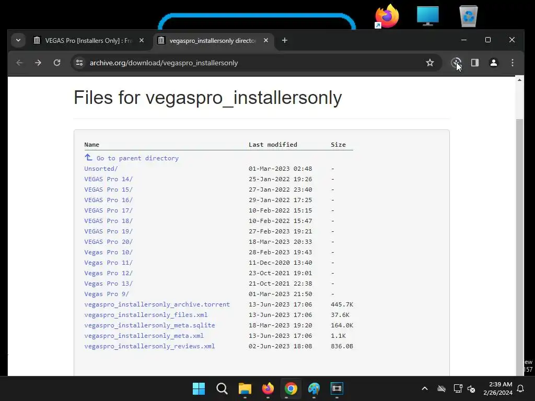Open the Recycle Bin desktop icon
This screenshot has height=401, width=535.
469,16
